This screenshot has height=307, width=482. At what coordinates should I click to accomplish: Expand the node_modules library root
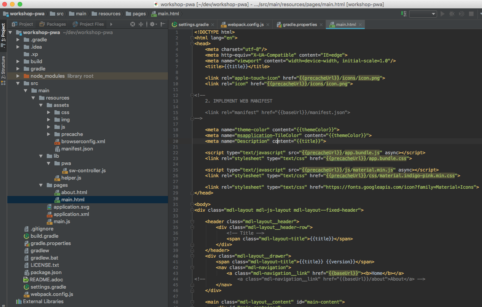click(x=18, y=76)
